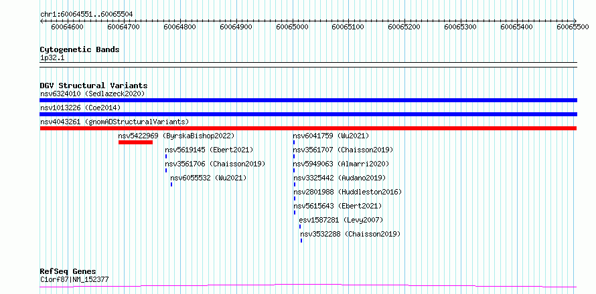Click the 60064700 ruler position label
Viewport: 596px width, 294px height.
pyautogui.click(x=123, y=27)
